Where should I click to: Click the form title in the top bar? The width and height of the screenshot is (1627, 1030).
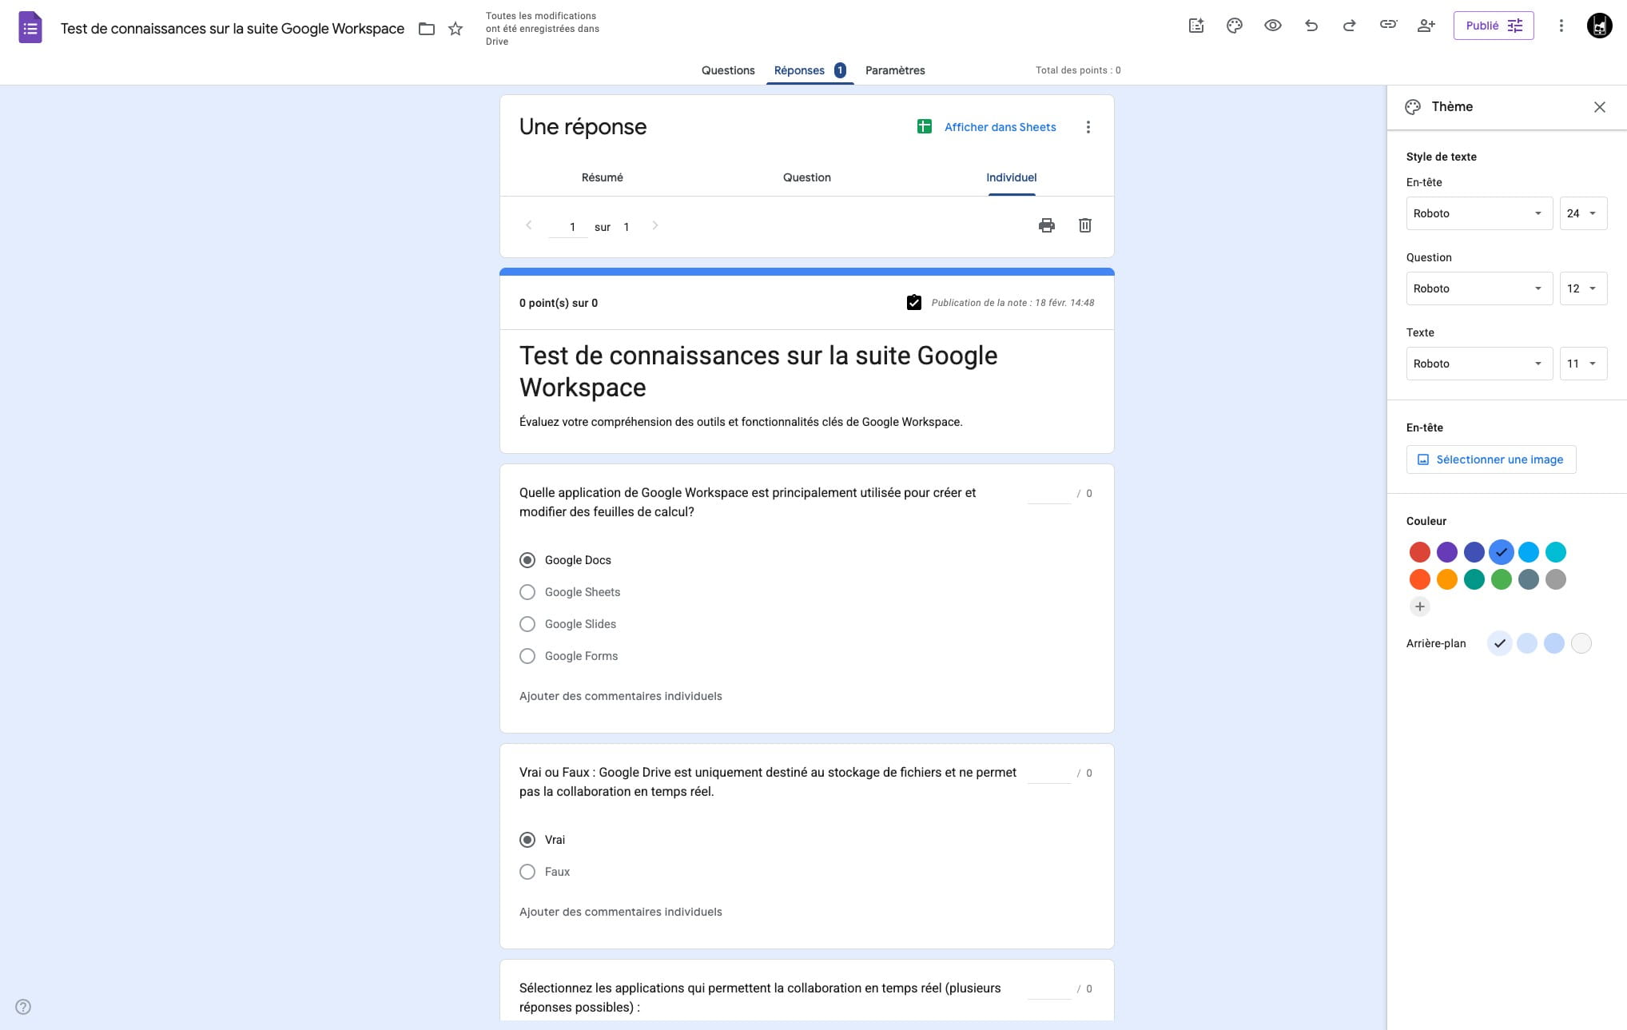click(x=233, y=29)
